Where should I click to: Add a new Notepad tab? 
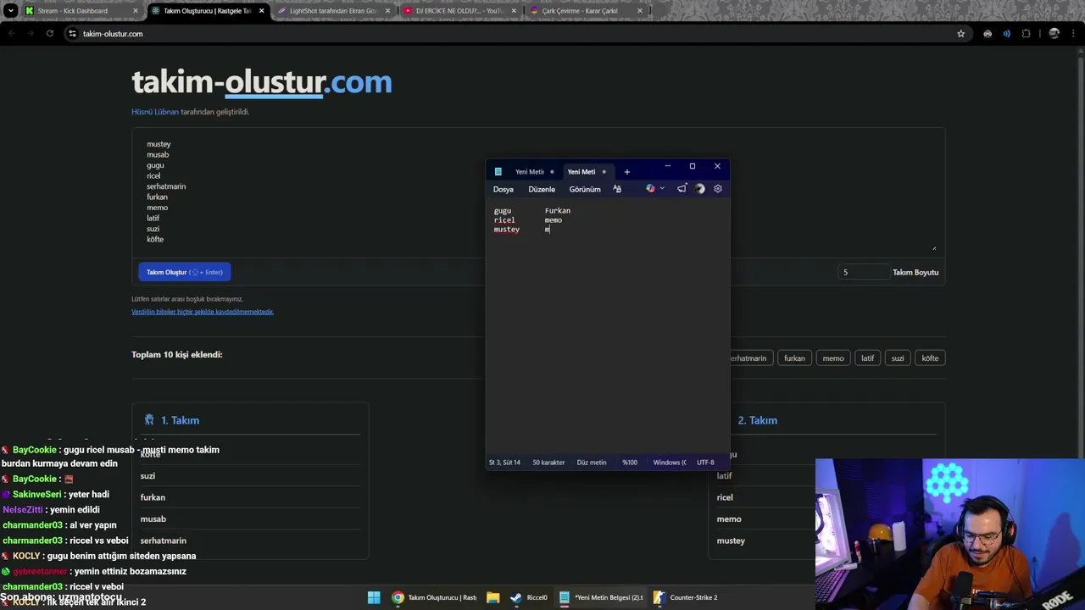click(627, 172)
